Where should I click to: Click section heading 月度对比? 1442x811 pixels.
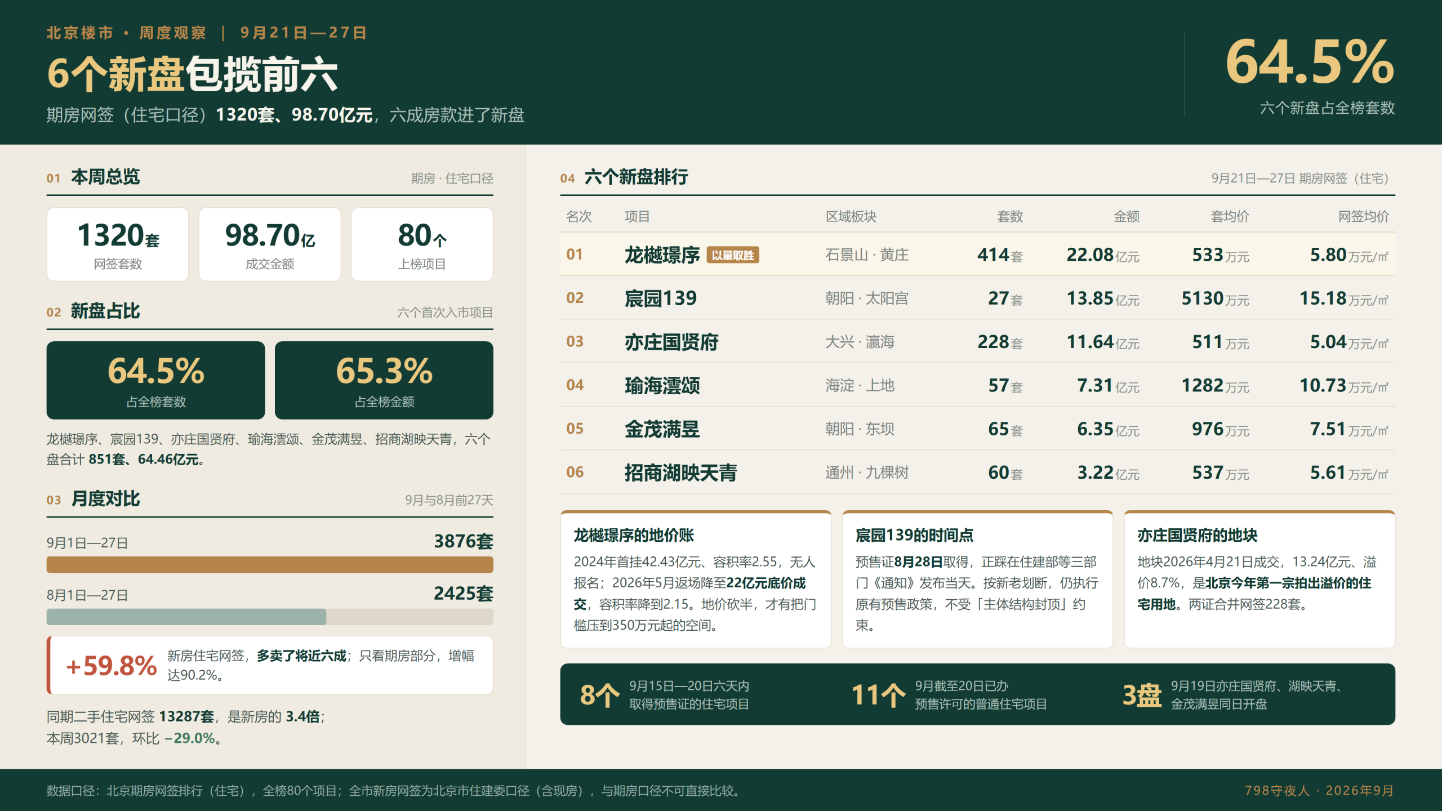click(105, 498)
